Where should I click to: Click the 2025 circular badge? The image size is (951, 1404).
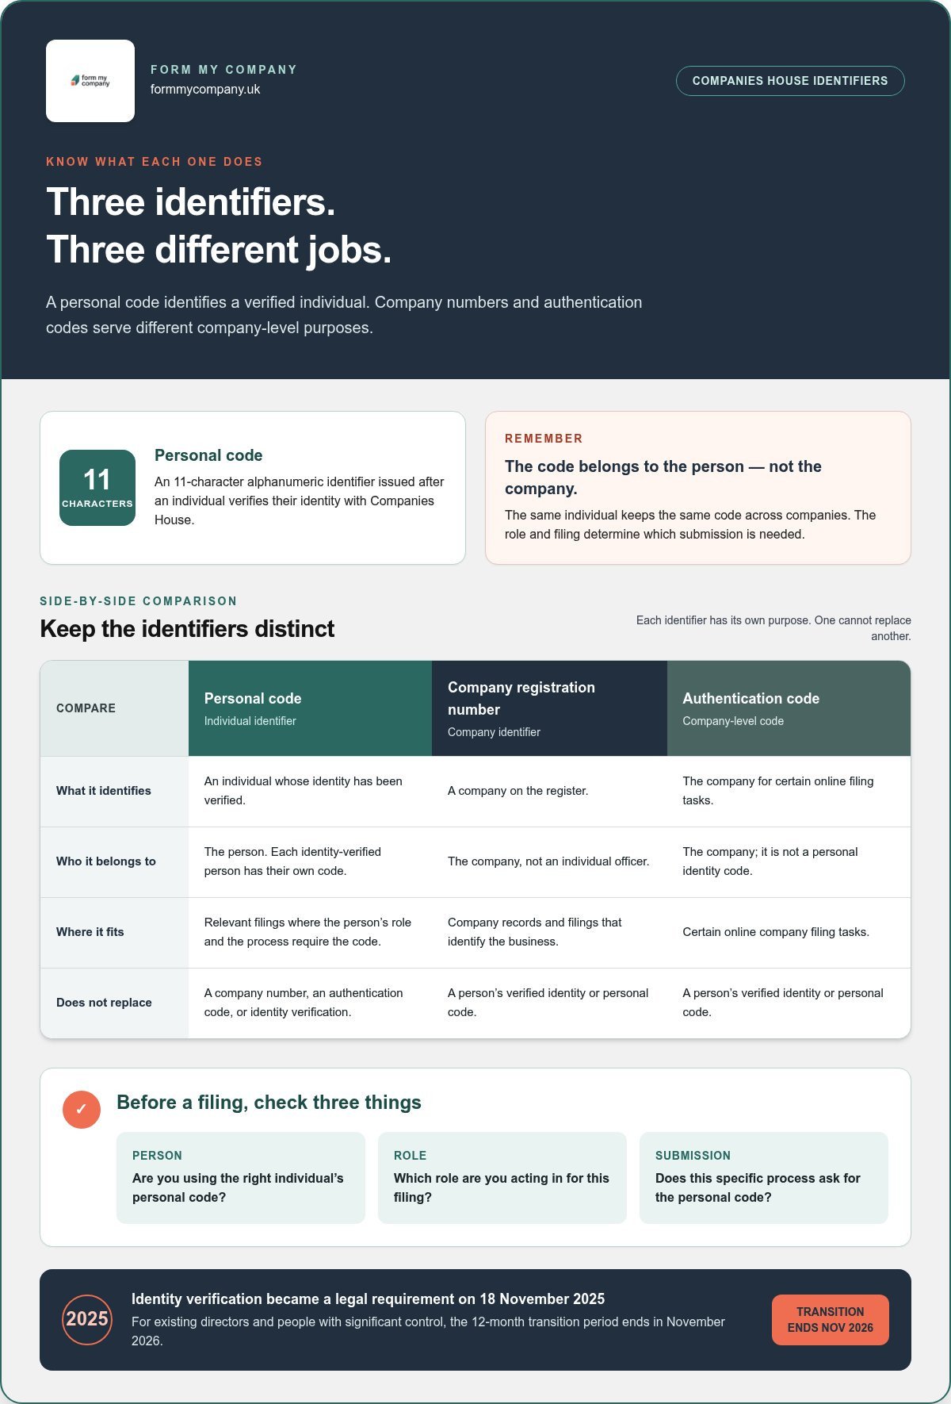[87, 1320]
